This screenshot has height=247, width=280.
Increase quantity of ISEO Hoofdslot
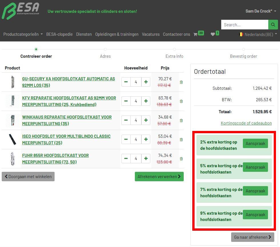tap(146, 139)
